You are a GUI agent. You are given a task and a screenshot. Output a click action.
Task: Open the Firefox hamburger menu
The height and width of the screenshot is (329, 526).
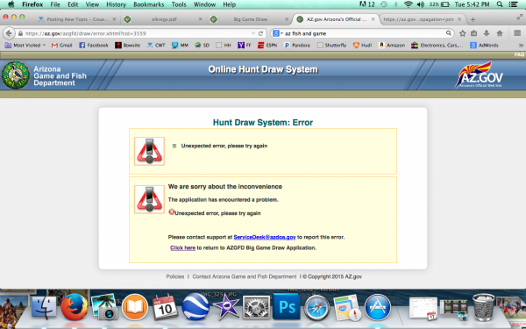(517, 33)
